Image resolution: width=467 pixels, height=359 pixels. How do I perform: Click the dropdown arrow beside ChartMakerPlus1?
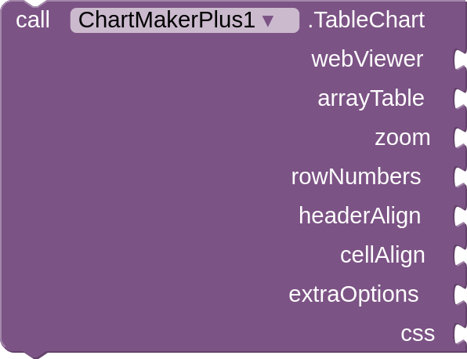click(268, 21)
